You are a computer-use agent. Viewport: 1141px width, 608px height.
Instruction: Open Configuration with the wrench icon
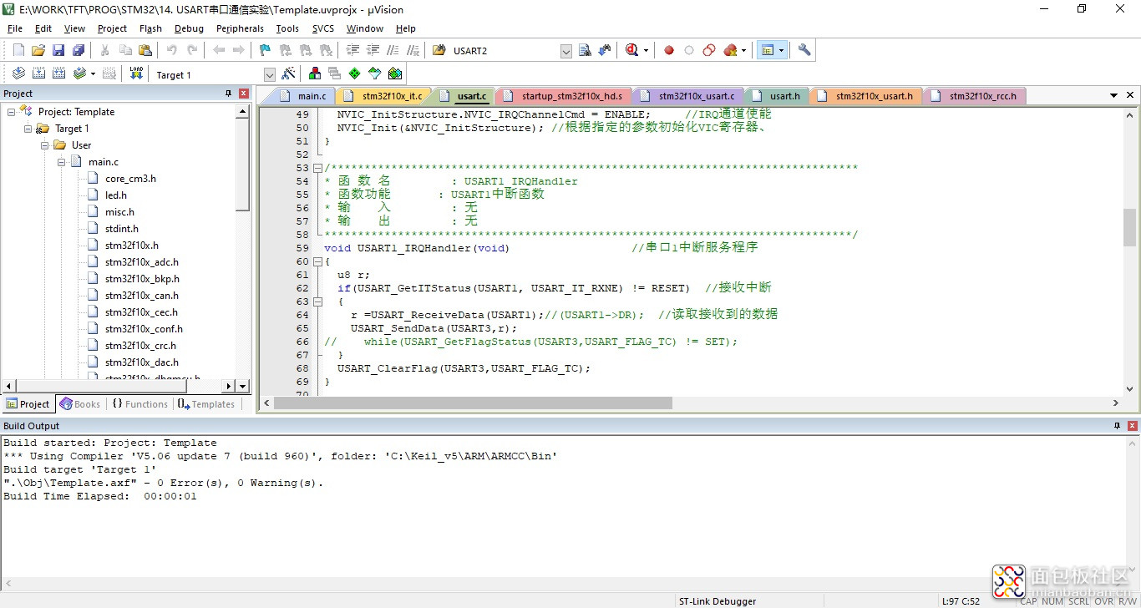point(804,50)
